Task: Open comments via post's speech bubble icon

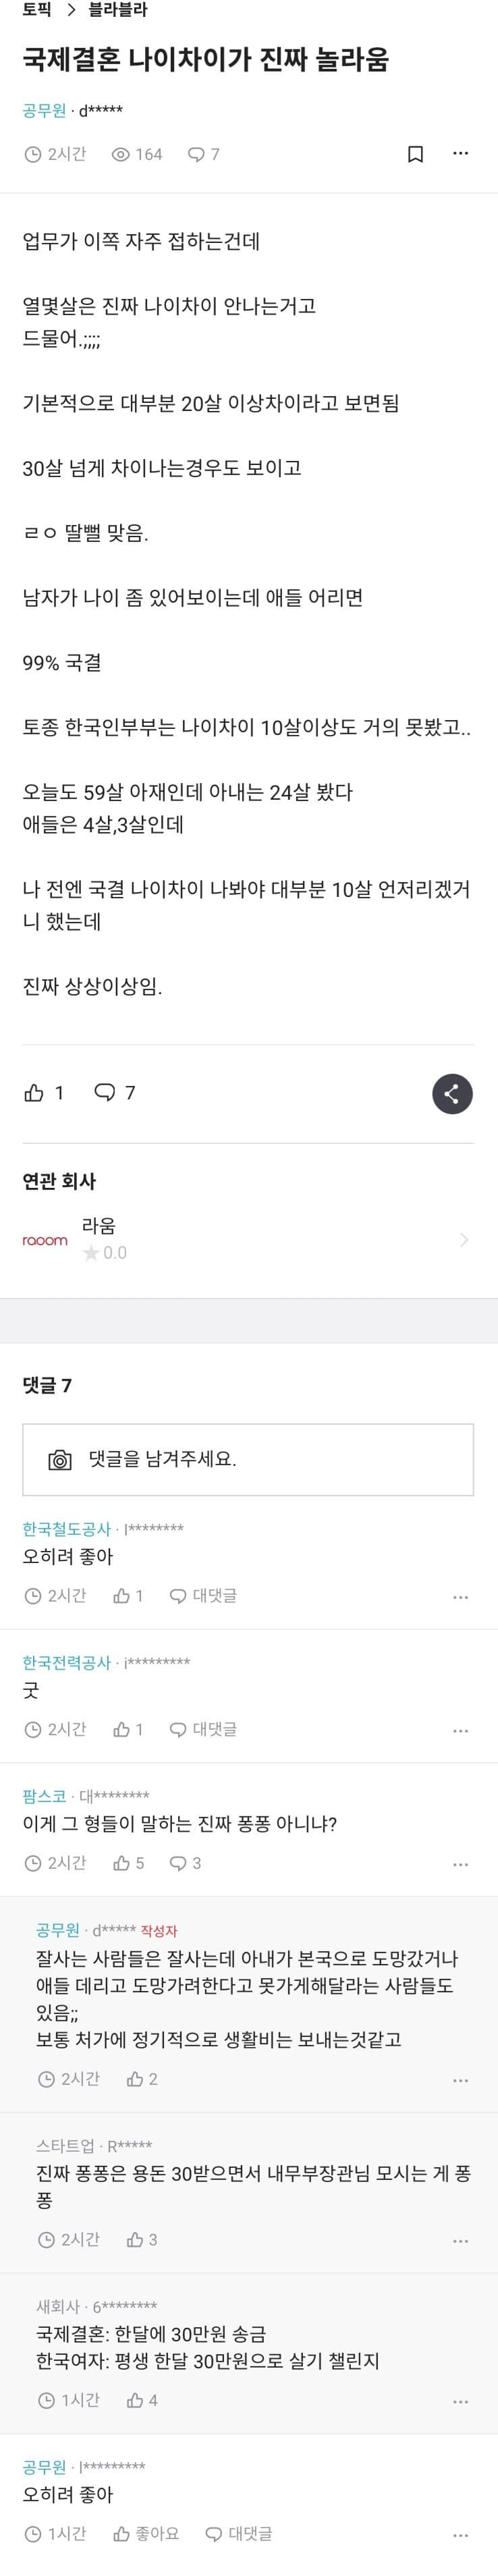Action: click(x=105, y=1093)
